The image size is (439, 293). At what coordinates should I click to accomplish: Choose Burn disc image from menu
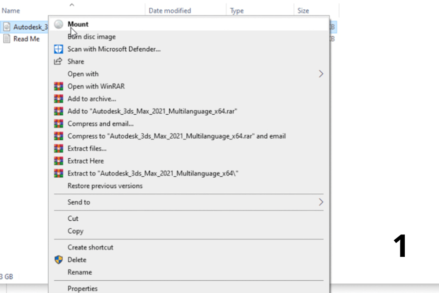pyautogui.click(x=92, y=37)
